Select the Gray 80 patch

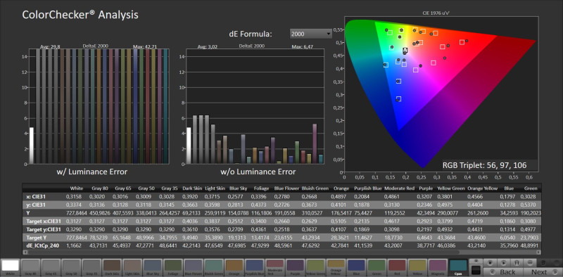31,267
